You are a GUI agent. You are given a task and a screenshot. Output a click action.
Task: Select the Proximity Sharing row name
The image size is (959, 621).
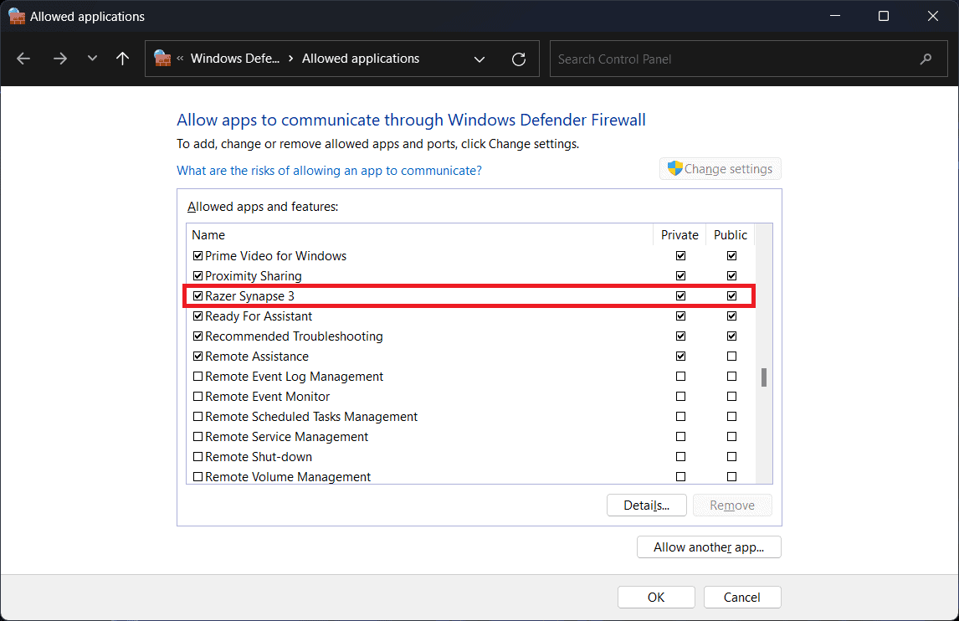click(x=254, y=276)
